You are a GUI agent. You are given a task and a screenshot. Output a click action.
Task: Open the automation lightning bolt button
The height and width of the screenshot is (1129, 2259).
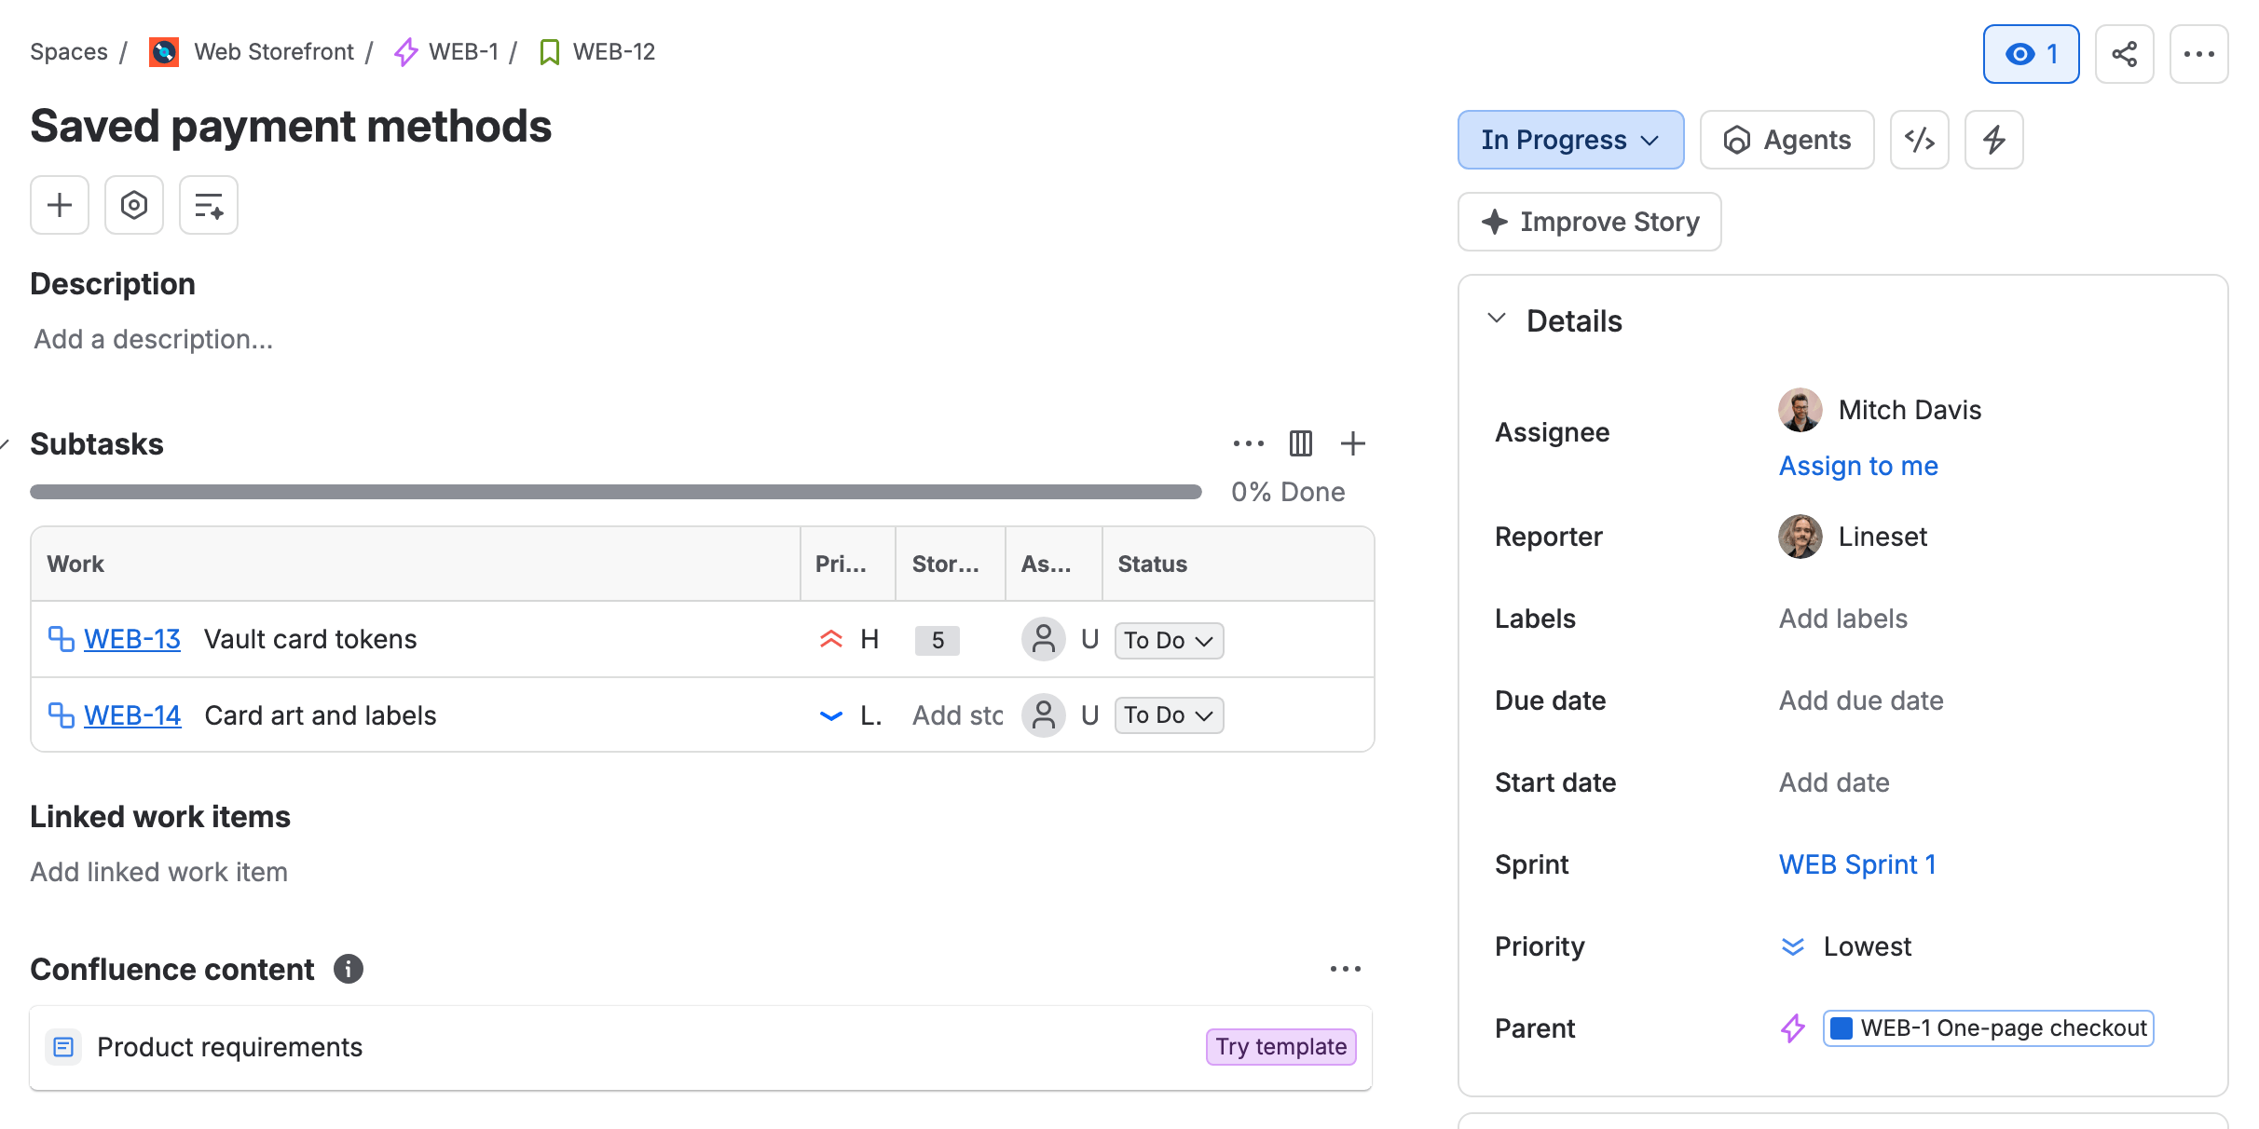(x=1993, y=140)
